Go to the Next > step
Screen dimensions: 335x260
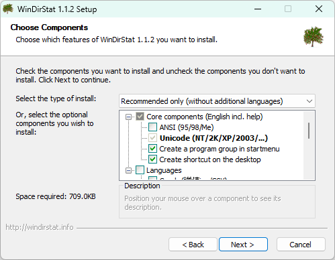243,245
